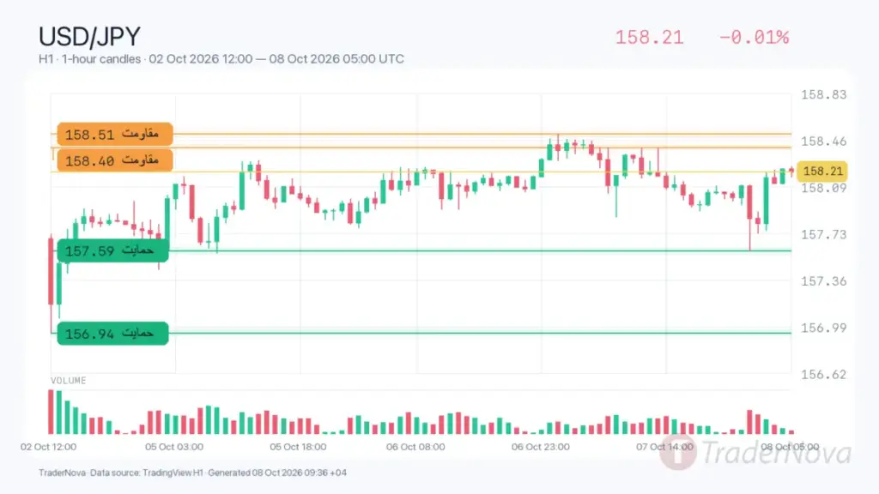Click the 02 Oct 12:00 time label
This screenshot has height=494, width=879.
click(x=48, y=447)
